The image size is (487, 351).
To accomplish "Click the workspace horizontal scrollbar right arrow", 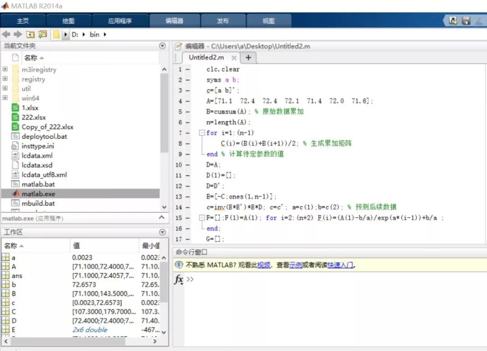I will click(x=155, y=341).
